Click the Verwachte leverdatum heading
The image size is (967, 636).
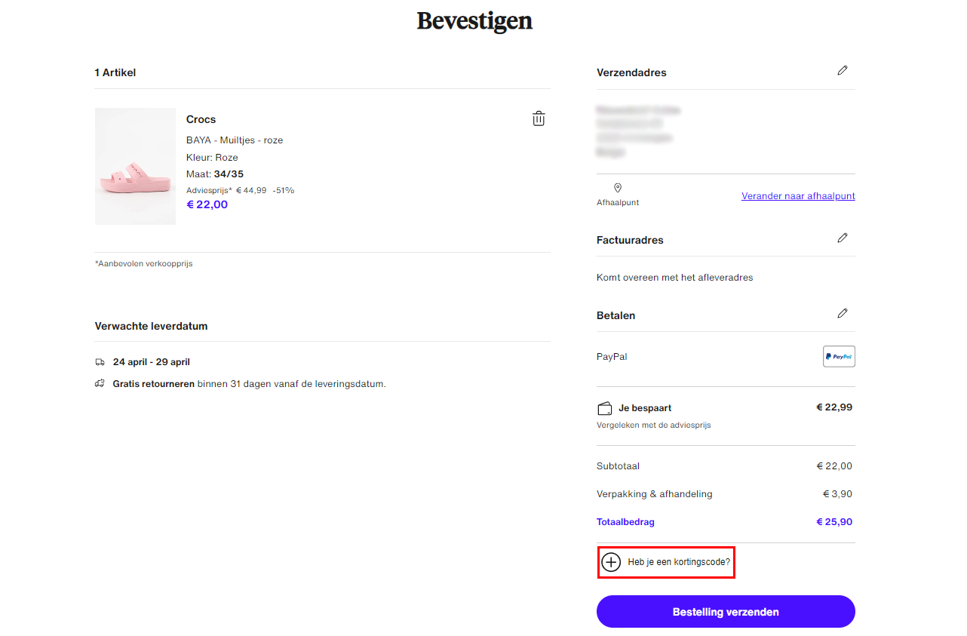click(x=151, y=327)
